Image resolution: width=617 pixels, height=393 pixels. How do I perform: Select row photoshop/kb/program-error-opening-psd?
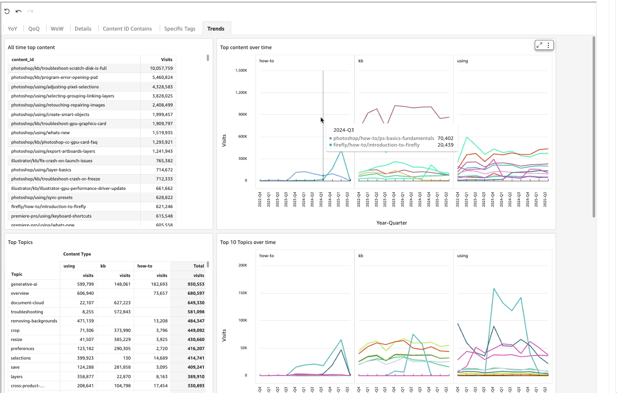tap(92, 77)
